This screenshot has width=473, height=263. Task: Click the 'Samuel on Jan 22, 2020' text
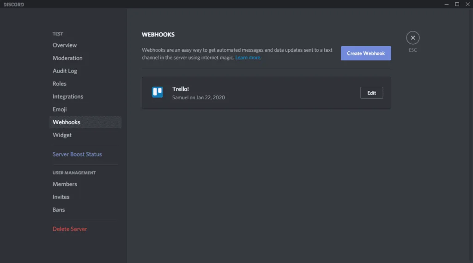(199, 97)
